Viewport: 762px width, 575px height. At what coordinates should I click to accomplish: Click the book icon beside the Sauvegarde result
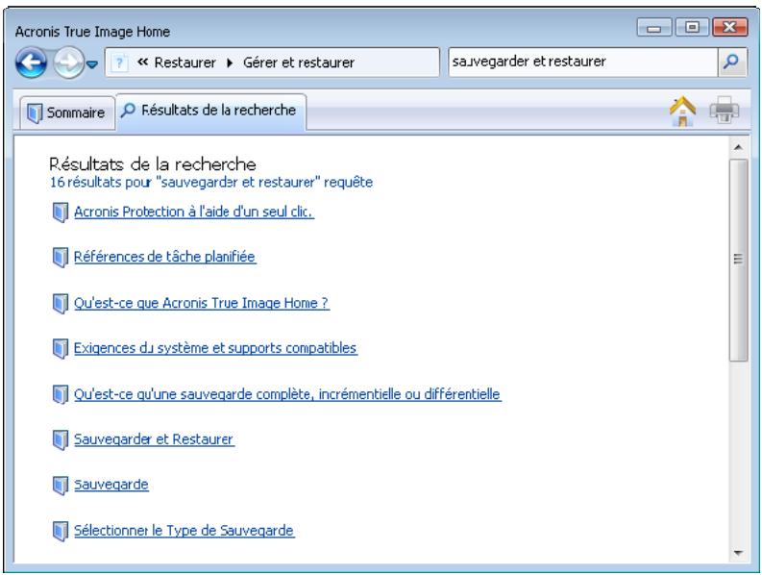point(60,486)
